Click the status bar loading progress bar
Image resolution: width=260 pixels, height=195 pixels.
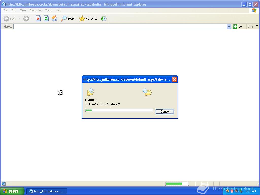click(177, 184)
